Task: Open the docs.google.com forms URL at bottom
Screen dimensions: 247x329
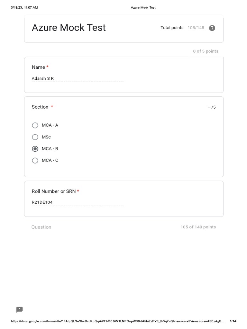Action: [x=117, y=321]
